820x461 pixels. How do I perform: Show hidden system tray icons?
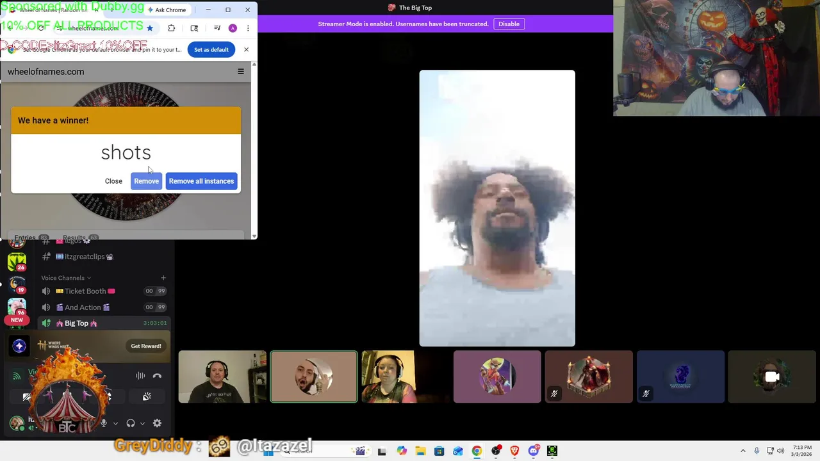click(743, 451)
